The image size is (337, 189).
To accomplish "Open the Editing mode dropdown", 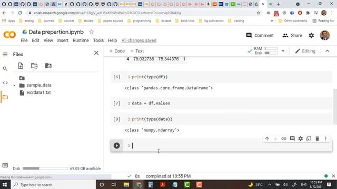I will coord(305,51).
